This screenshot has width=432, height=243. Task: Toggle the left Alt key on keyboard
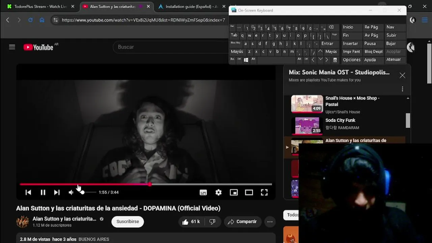(253, 60)
